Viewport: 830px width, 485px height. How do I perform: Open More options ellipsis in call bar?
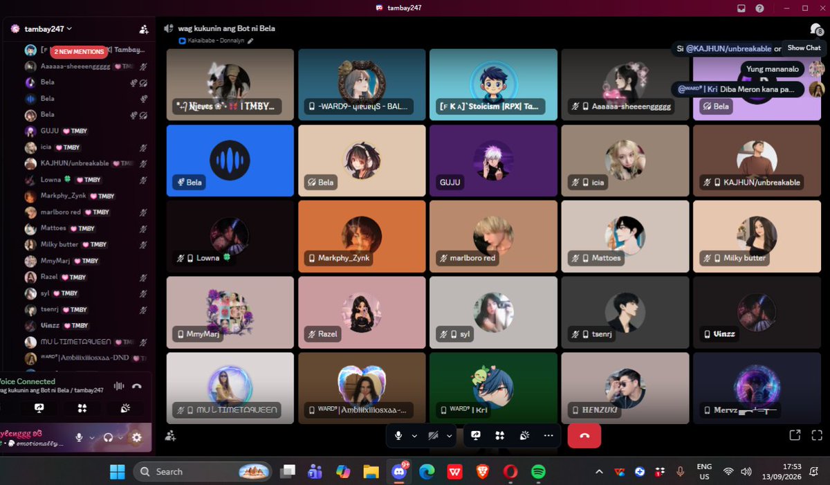coord(548,435)
